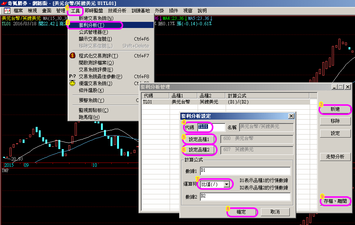Click the 設定品種1 button
This screenshot has height=225, width=355.
coord(199,139)
